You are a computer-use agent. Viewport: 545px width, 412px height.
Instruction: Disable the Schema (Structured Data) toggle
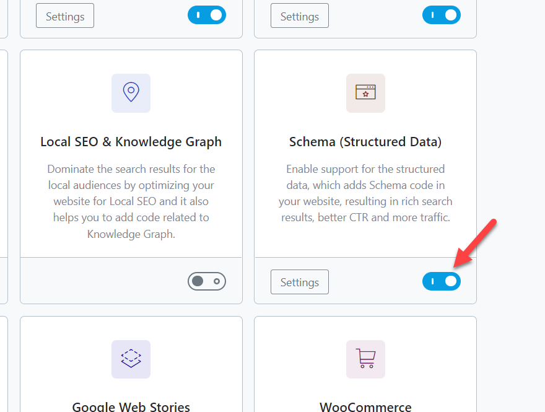tap(442, 281)
